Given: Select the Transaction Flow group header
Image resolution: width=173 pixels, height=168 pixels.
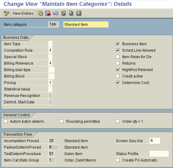Looking at the screenshot, I should (18, 134).
